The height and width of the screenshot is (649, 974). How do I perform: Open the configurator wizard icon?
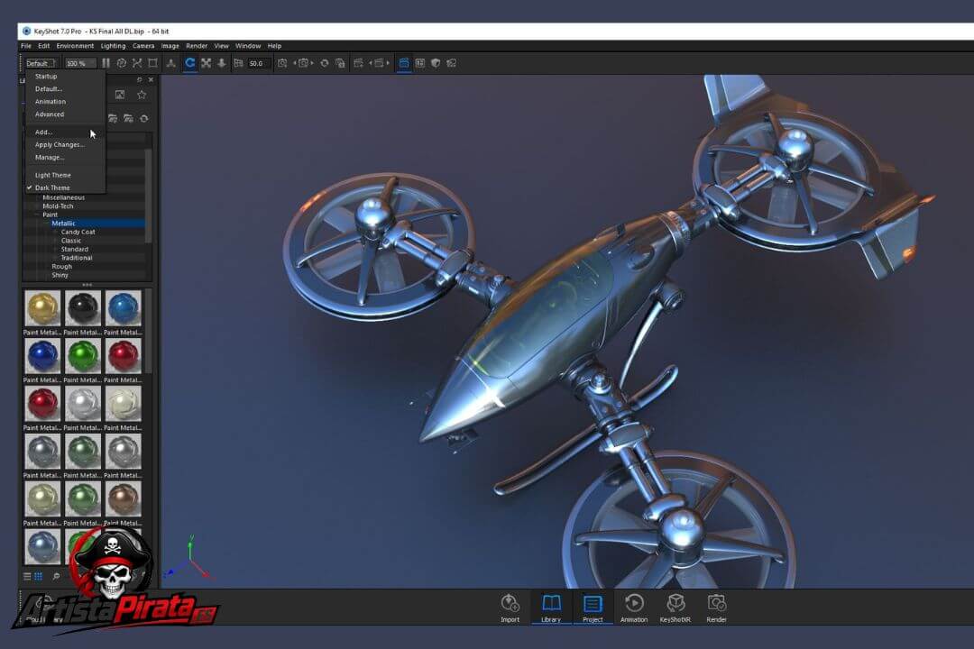click(420, 63)
